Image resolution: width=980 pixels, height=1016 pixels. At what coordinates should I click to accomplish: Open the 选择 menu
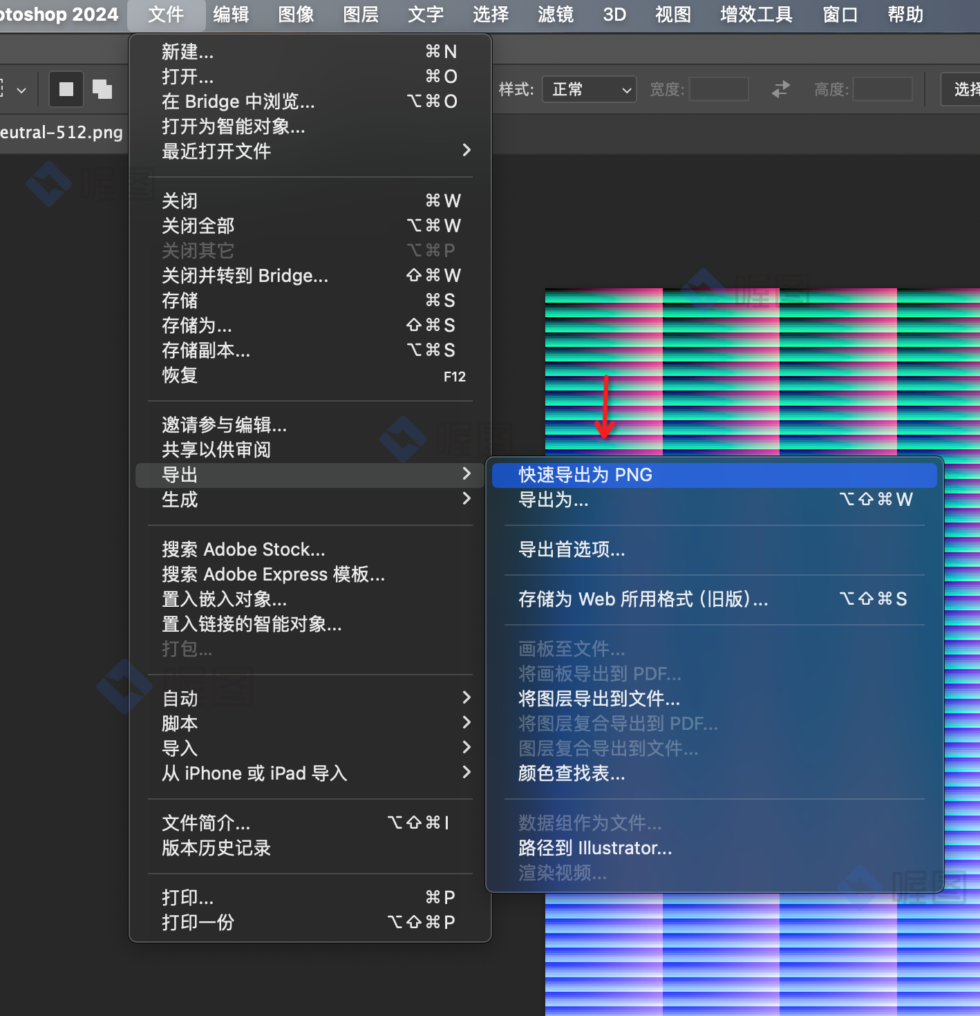pyautogui.click(x=491, y=15)
